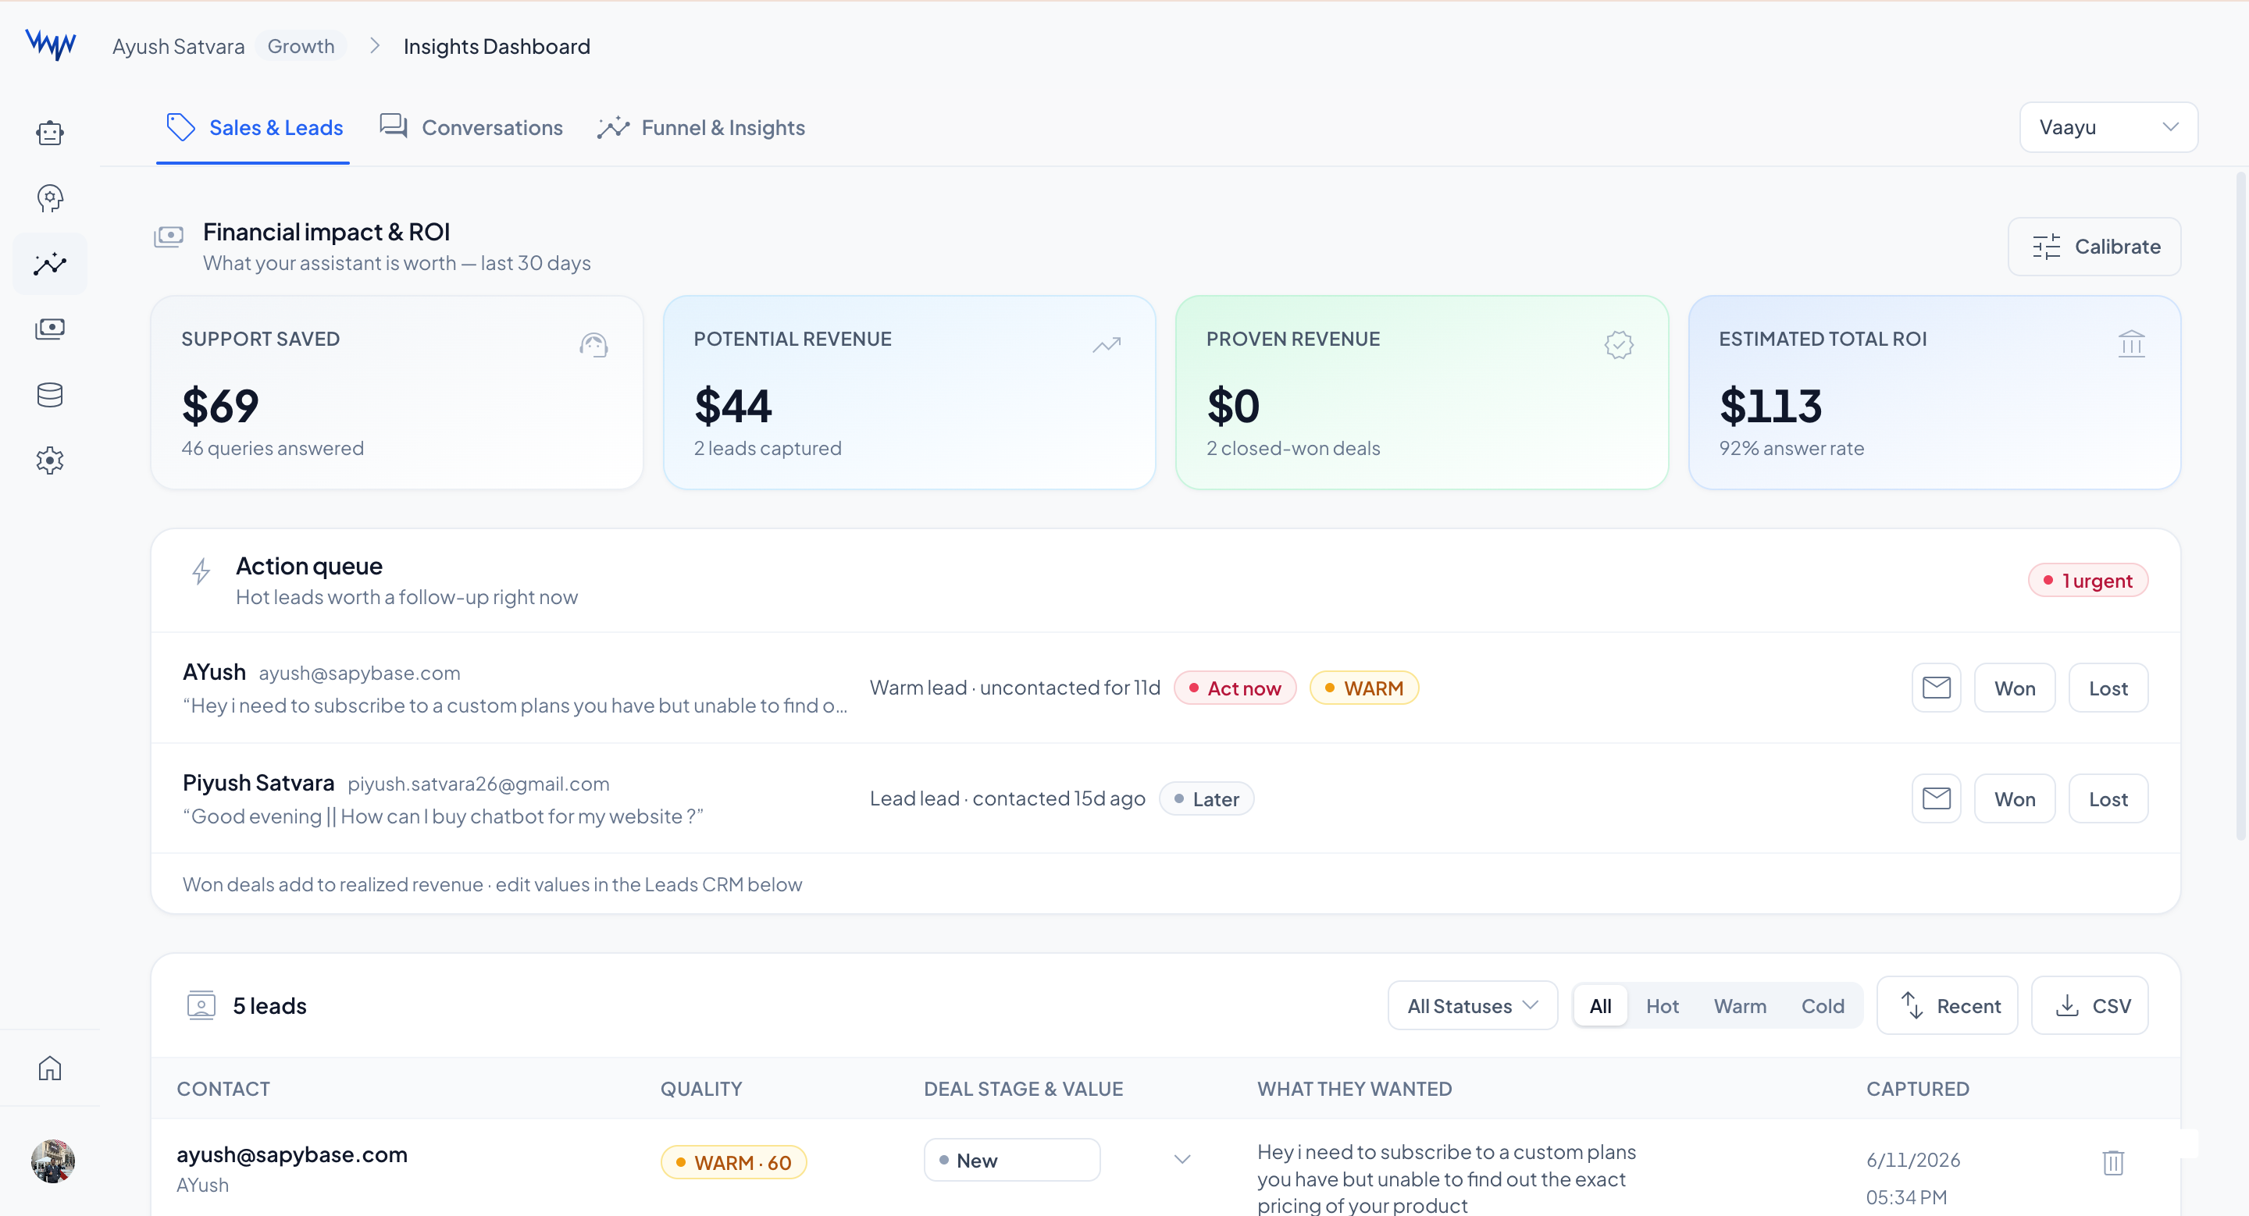
Task: Switch to the Conversations tab
Action: pyautogui.click(x=472, y=127)
